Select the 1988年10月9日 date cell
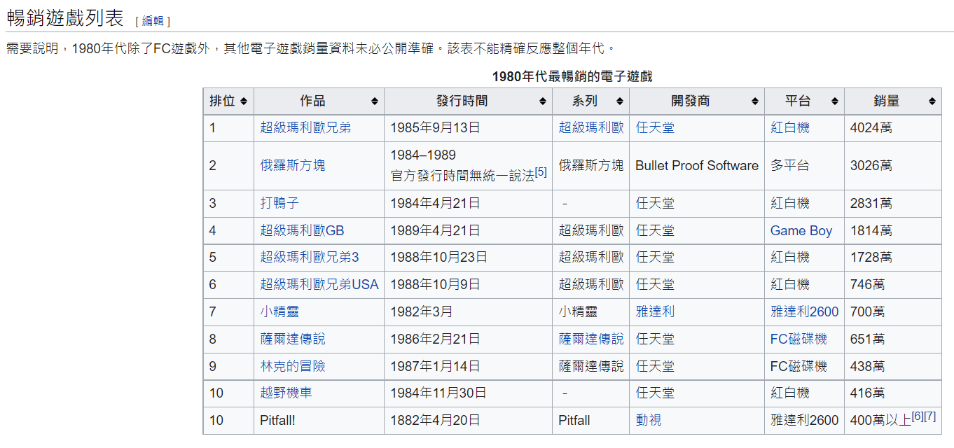The width and height of the screenshot is (954, 448). click(x=468, y=285)
